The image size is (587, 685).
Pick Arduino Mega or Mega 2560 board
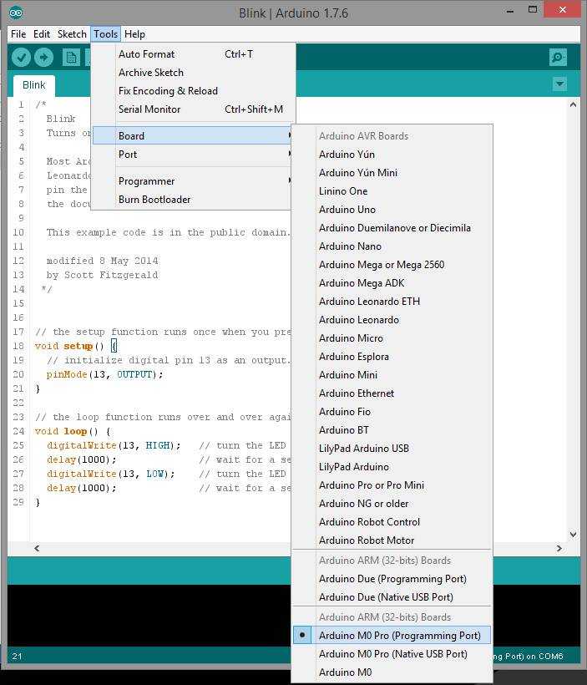[381, 265]
